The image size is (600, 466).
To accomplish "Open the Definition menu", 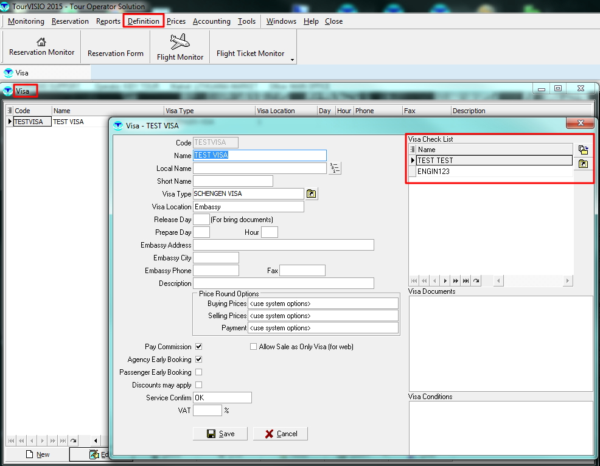I will coord(144,21).
